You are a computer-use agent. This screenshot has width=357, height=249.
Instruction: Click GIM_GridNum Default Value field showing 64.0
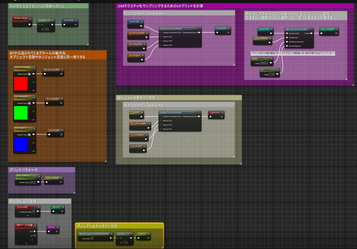[x=33, y=182]
